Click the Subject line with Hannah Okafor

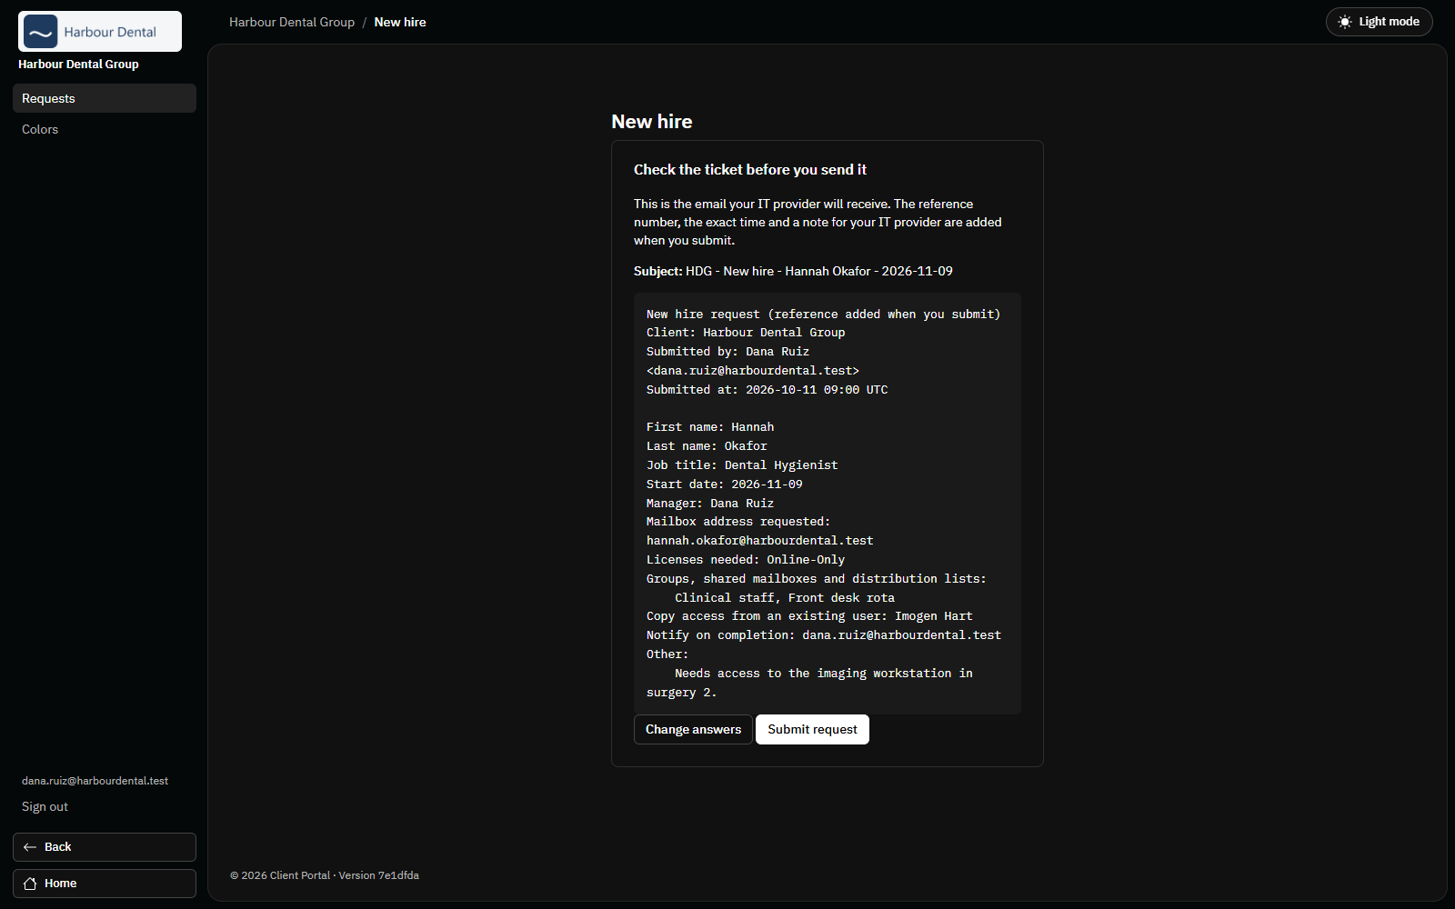[x=793, y=271]
